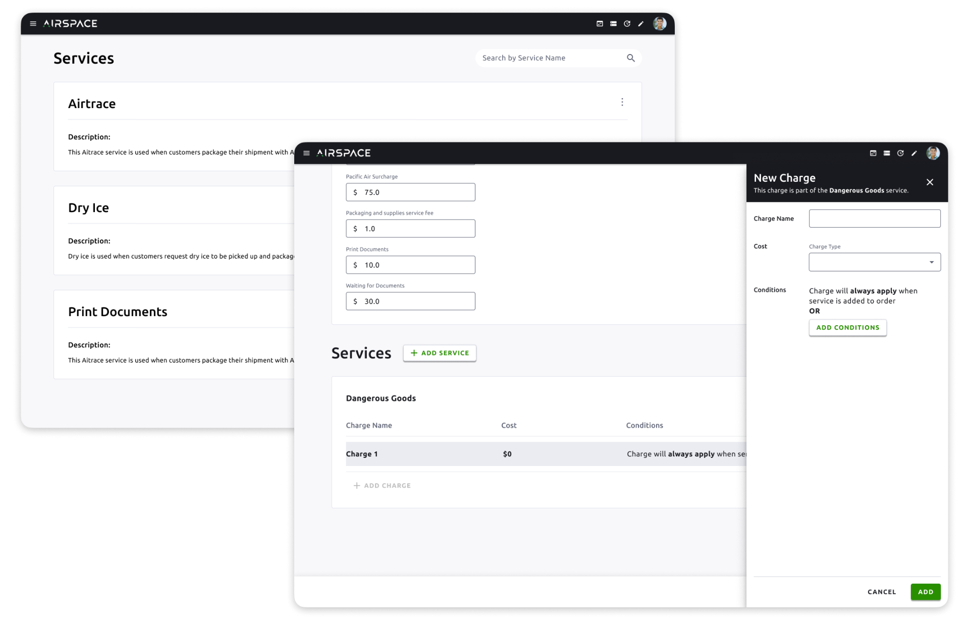969x620 pixels.
Task: Select the Charge 1 row
Action: (x=546, y=454)
